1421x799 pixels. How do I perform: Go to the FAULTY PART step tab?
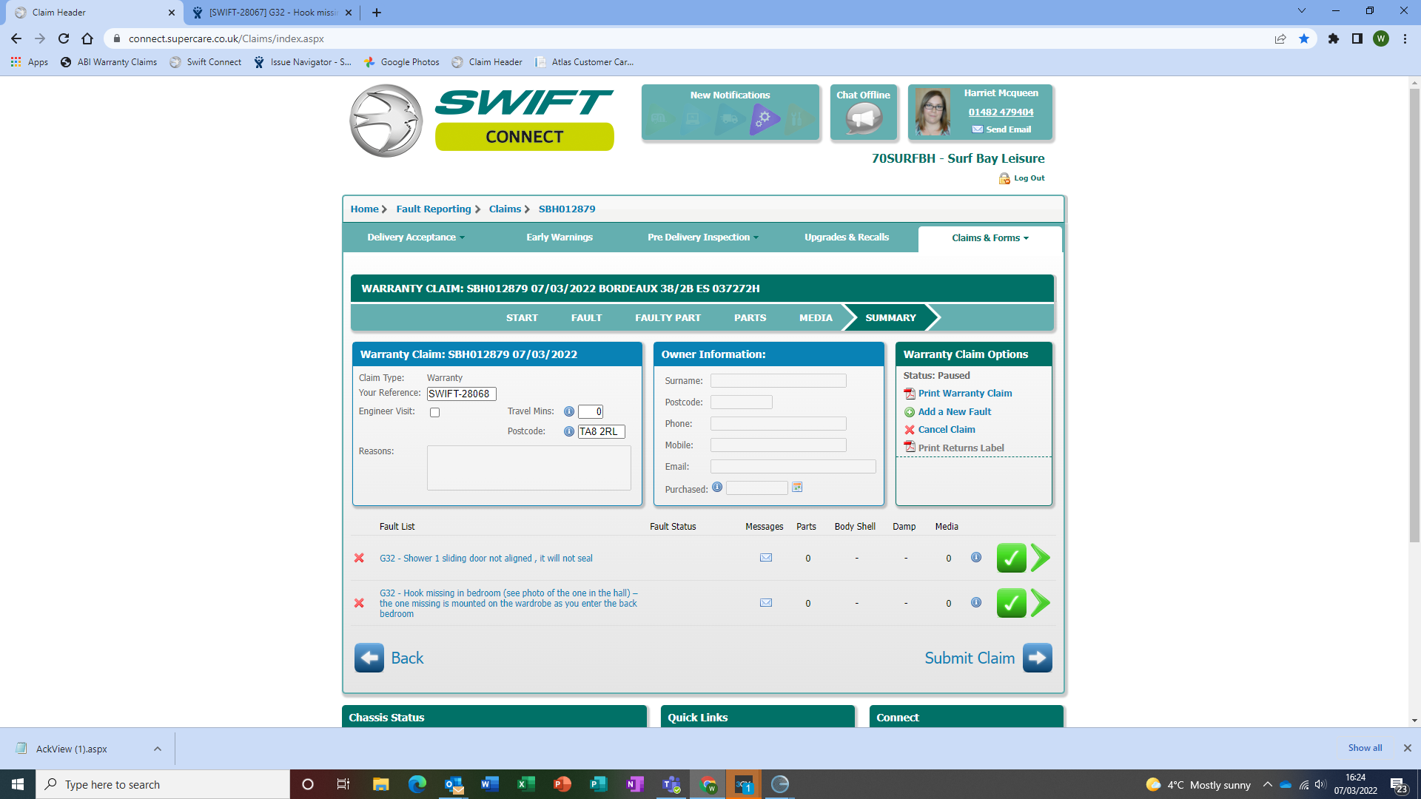pyautogui.click(x=668, y=317)
